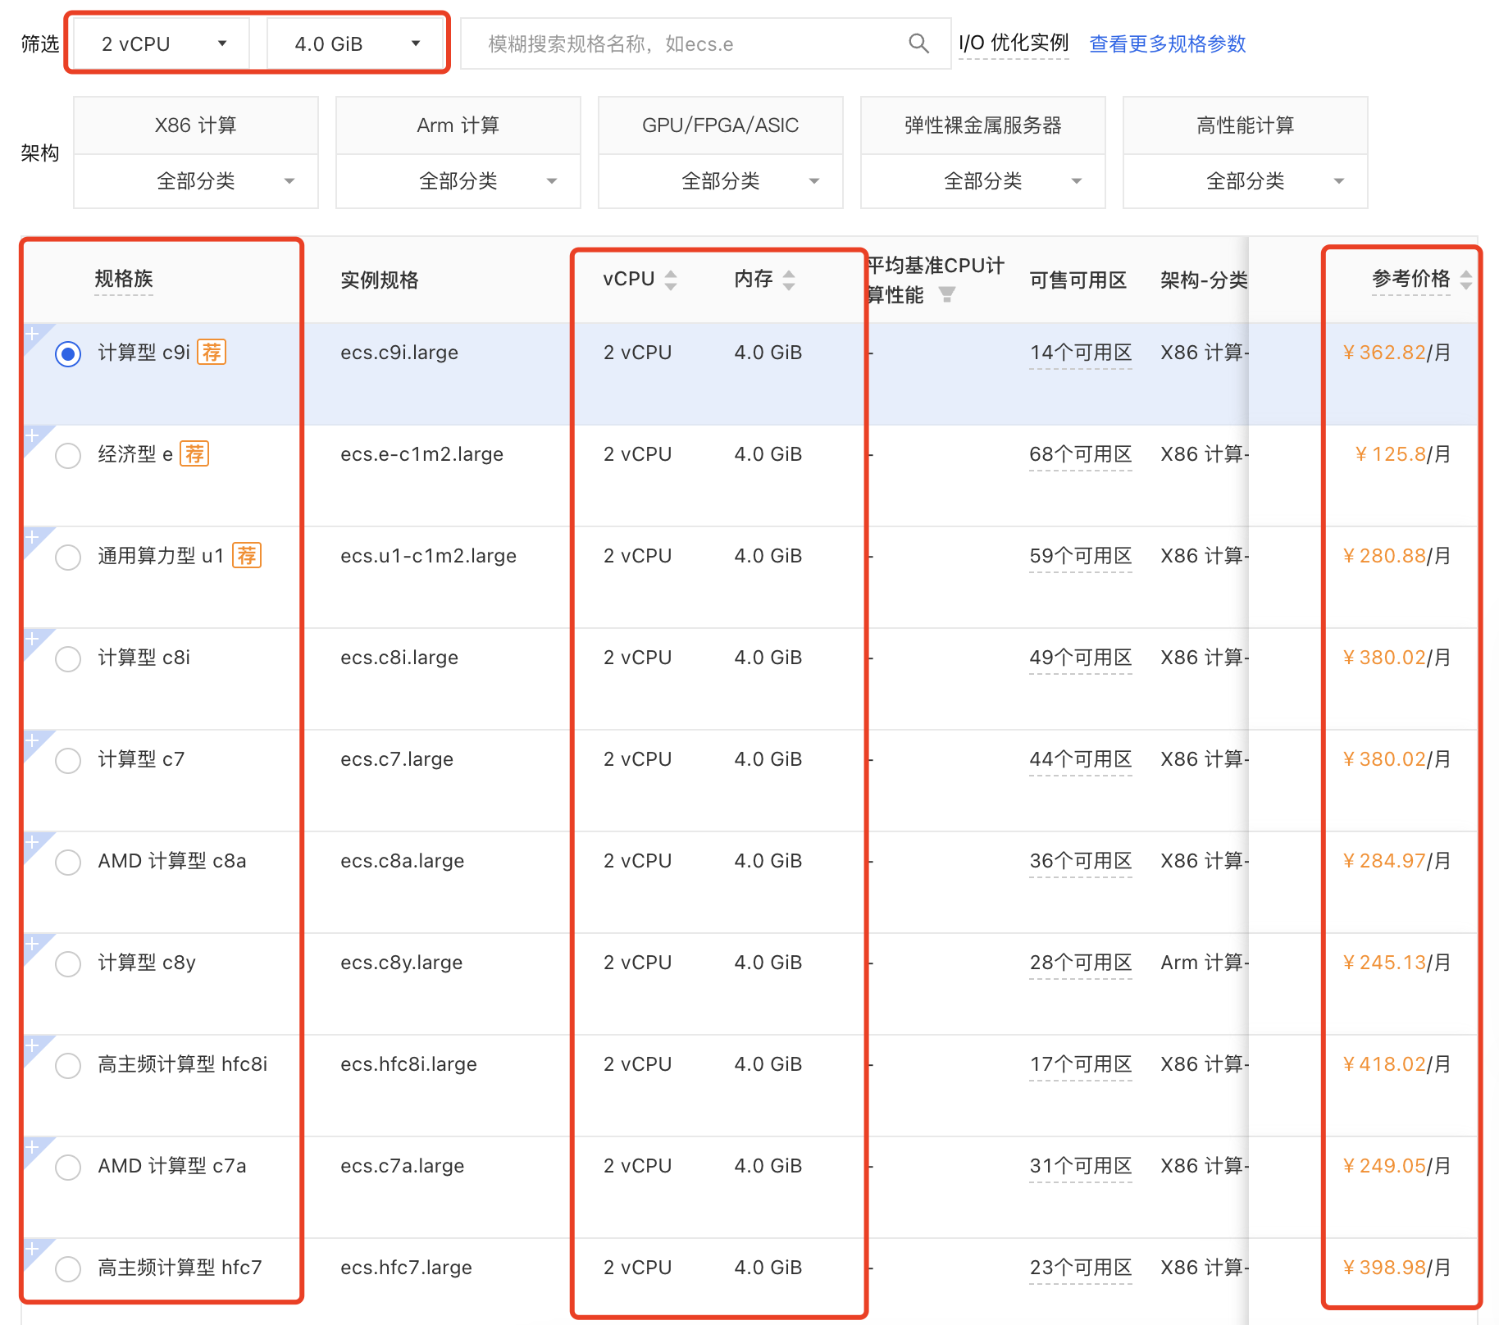Select the 计算型 c7 radio button

[x=68, y=761]
